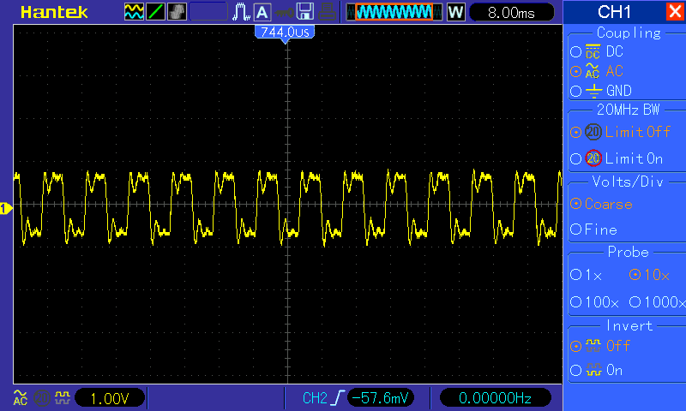Click the rising edge trigger slope icon
Image resolution: width=686 pixels, height=411 pixels.
[337, 398]
